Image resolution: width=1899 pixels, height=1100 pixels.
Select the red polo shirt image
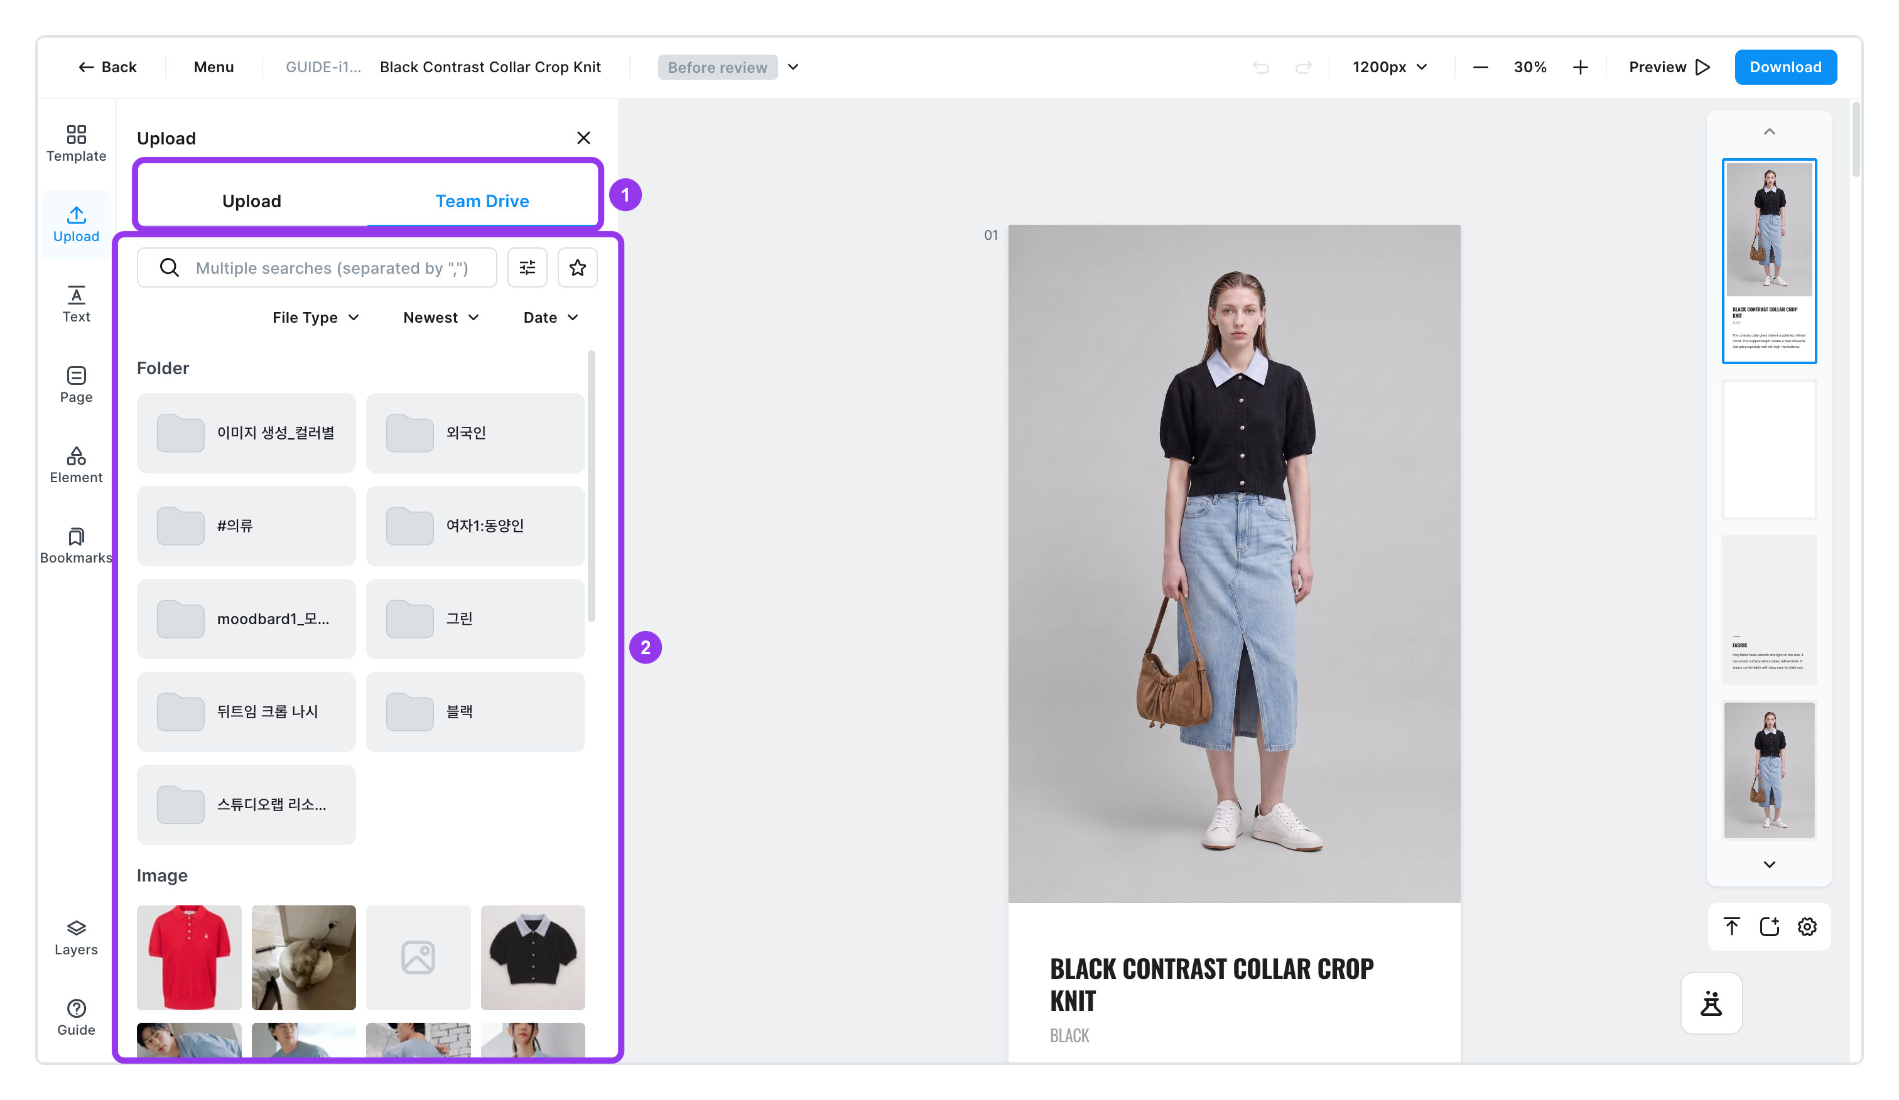click(189, 957)
